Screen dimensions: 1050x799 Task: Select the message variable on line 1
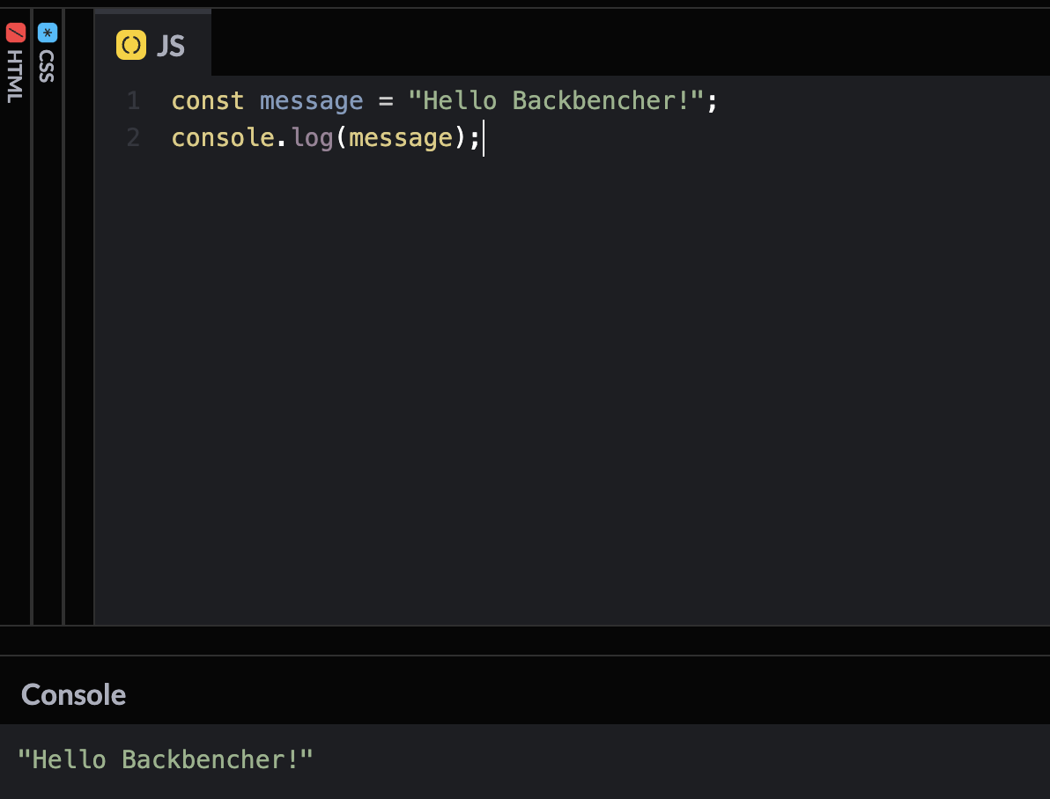coord(312,100)
